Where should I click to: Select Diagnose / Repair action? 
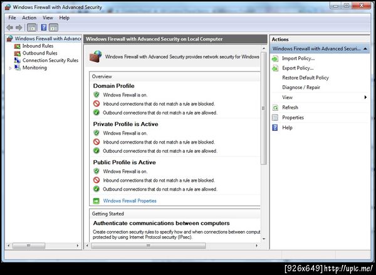tap(301, 88)
